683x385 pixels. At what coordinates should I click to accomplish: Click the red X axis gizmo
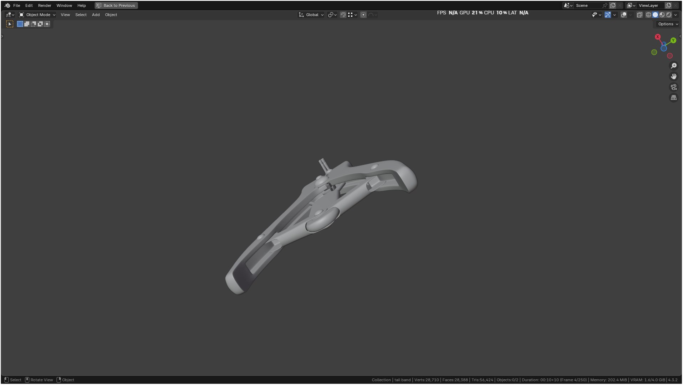click(x=658, y=37)
